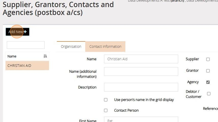The width and height of the screenshot is (218, 122).
Task: Switch to the Organisation tab
Action: [71, 47]
